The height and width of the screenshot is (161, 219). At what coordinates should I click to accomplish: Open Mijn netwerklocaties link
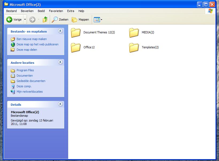30,92
